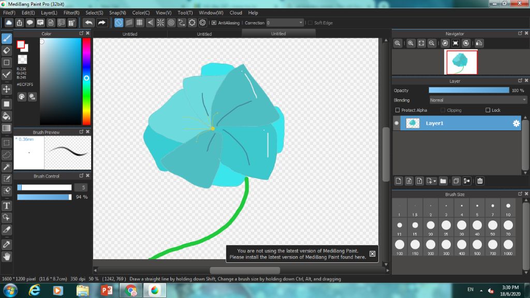Show hidden system tray icons

(x=481, y=290)
